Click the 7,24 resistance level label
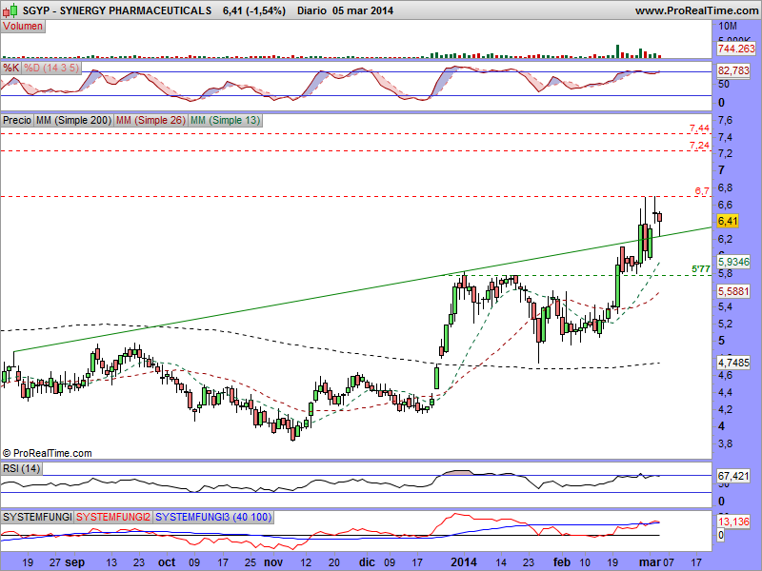Viewport: 762px width, 571px height. (x=699, y=146)
